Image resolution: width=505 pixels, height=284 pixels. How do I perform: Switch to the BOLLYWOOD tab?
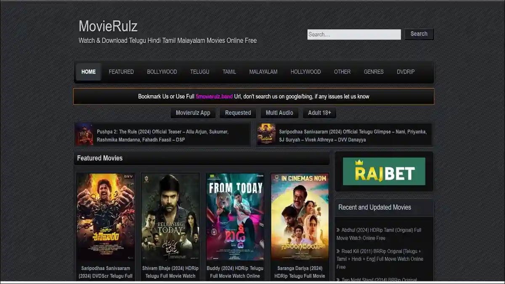coord(162,72)
